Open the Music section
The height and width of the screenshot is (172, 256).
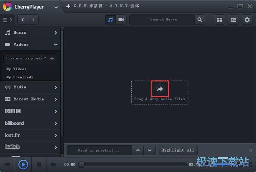coord(30,33)
